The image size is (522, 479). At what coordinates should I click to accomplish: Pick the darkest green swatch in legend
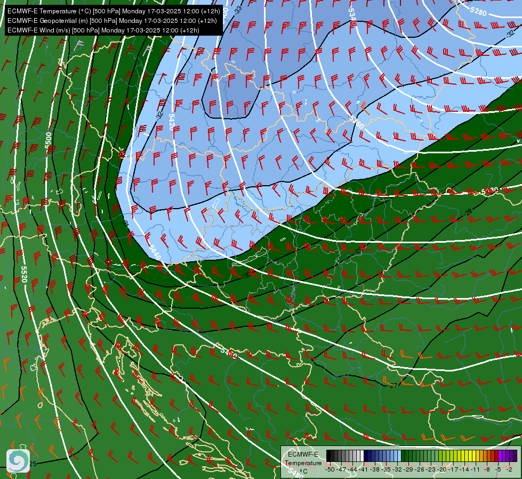click(x=403, y=456)
